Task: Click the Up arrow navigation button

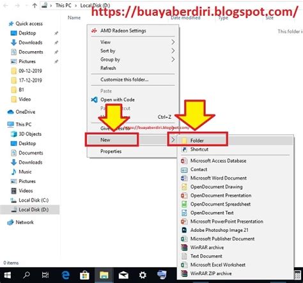Action: (x=35, y=6)
